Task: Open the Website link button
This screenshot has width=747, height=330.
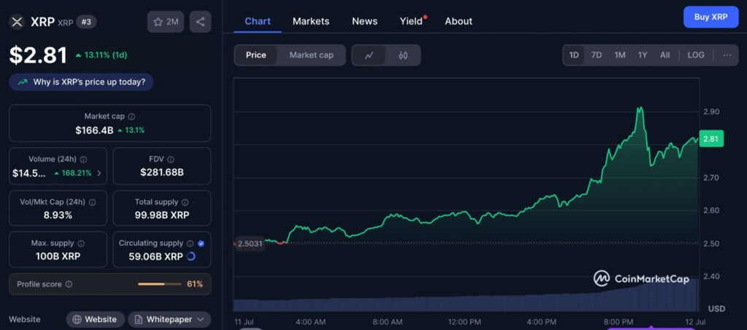Action: coord(96,320)
